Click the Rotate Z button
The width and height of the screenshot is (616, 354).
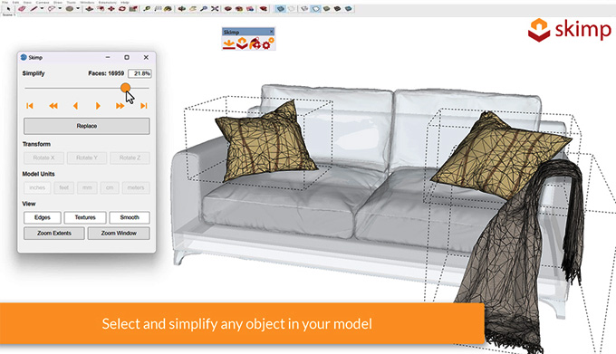[130, 158]
